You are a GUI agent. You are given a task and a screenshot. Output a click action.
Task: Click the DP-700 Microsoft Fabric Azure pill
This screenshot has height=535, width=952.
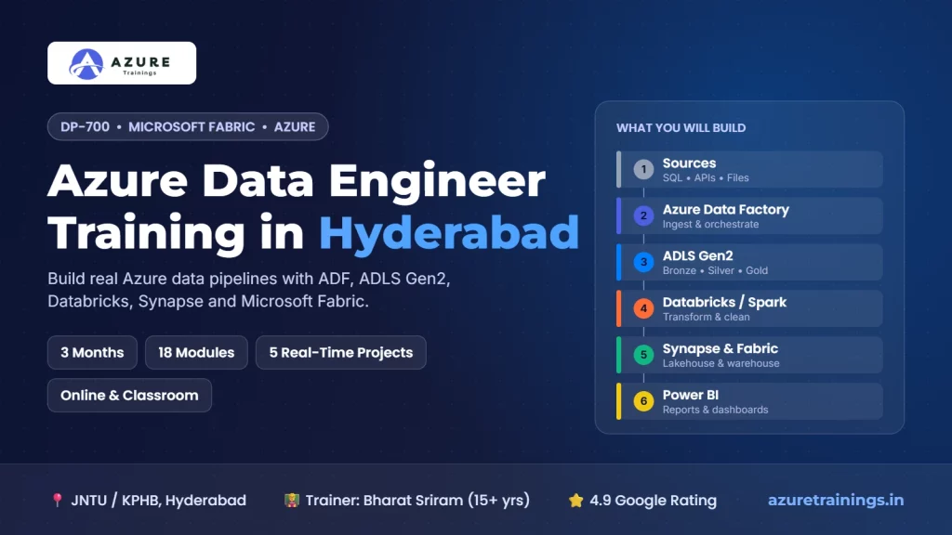click(188, 126)
